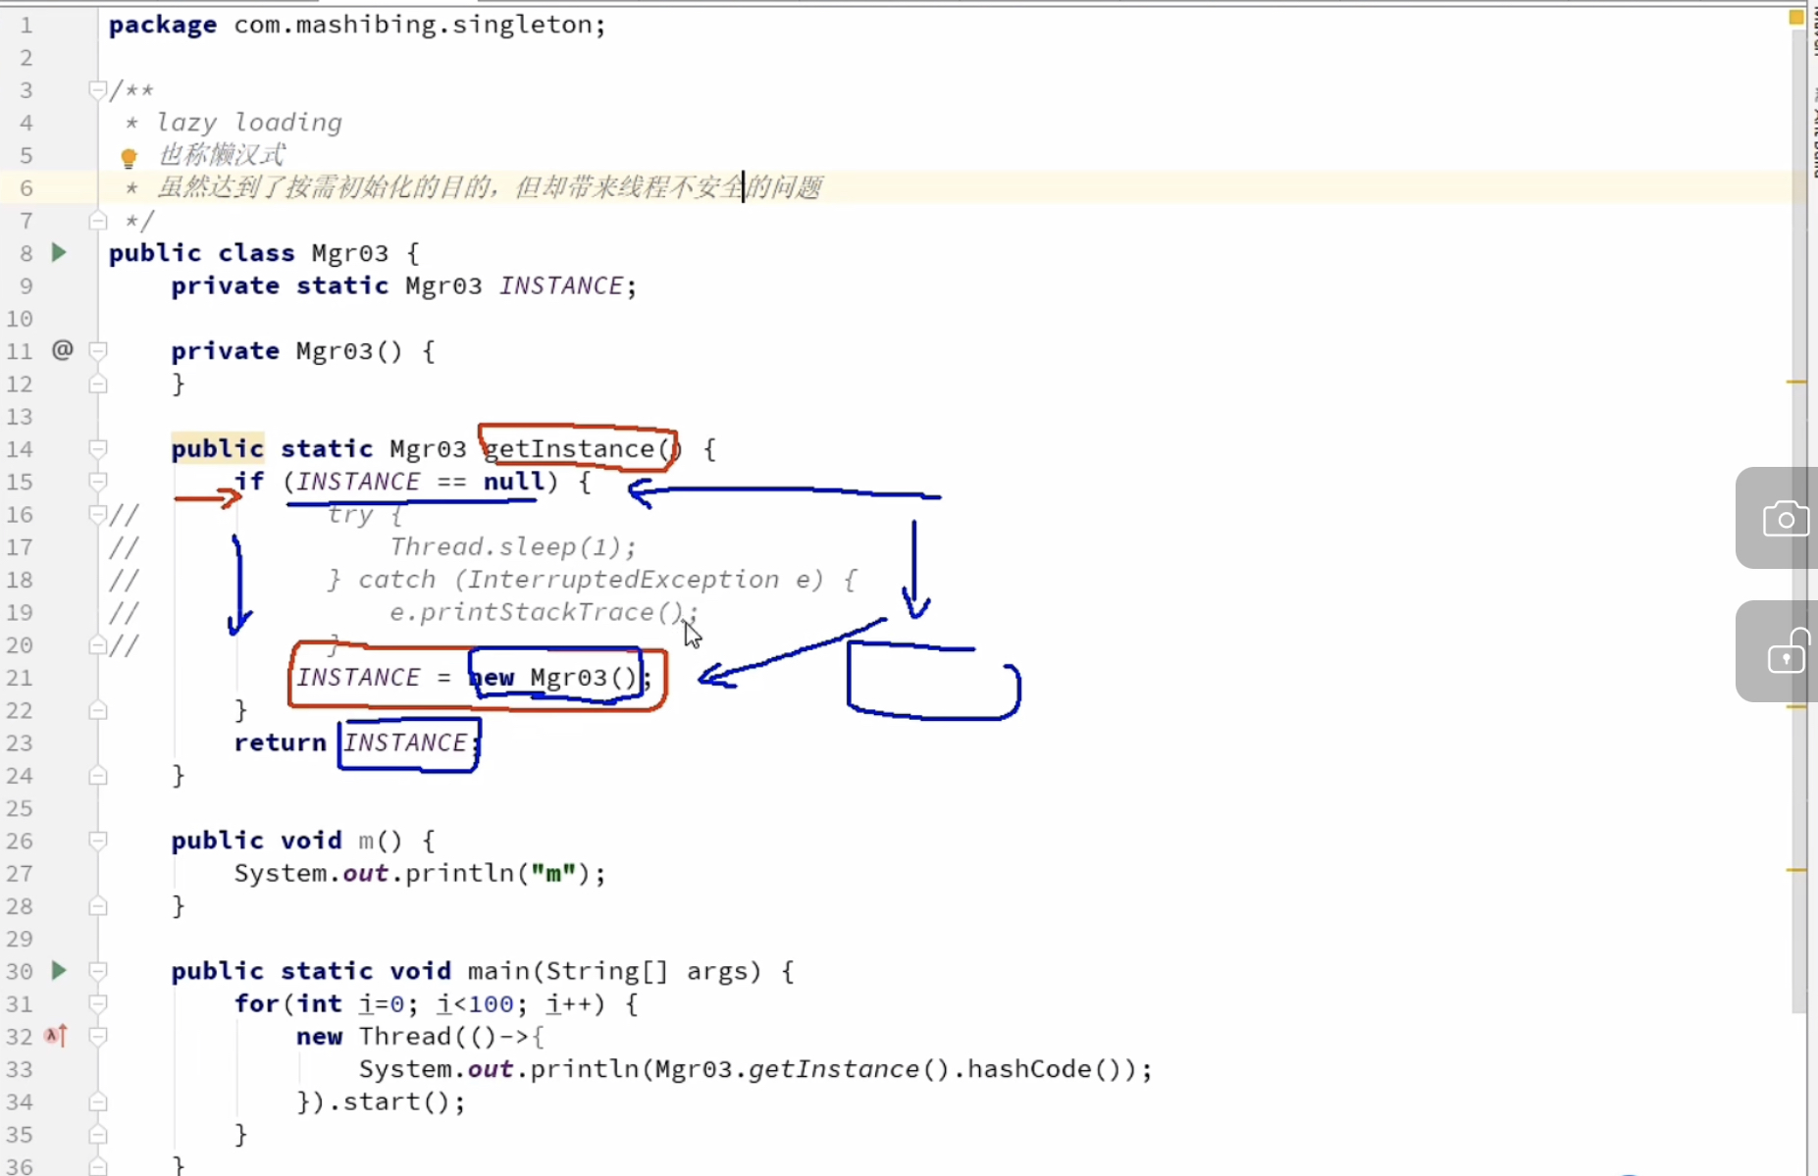Click the 'if' keyword on line 15
This screenshot has width=1818, height=1176.
coord(249,482)
